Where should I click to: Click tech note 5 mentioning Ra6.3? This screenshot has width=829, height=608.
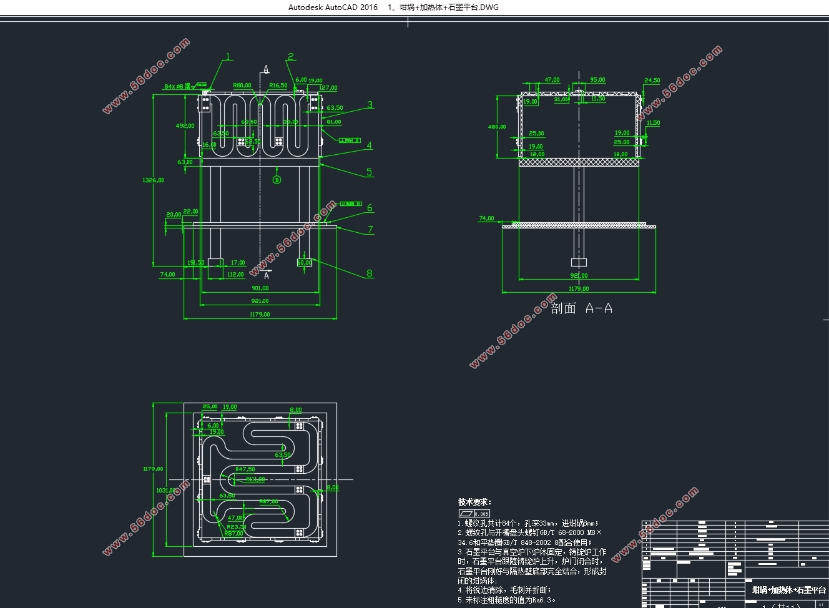click(506, 600)
